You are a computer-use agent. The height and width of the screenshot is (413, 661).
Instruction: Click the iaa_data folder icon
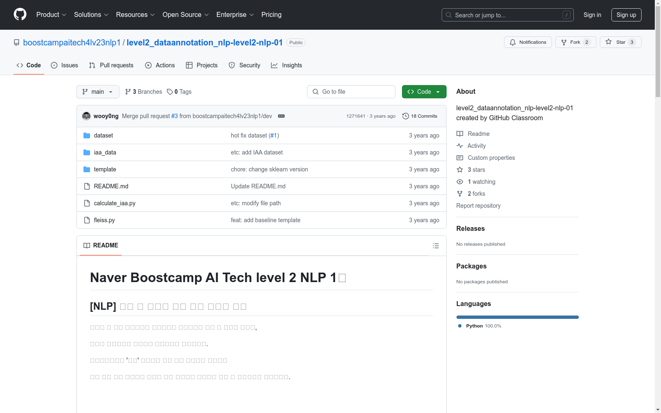(x=87, y=152)
